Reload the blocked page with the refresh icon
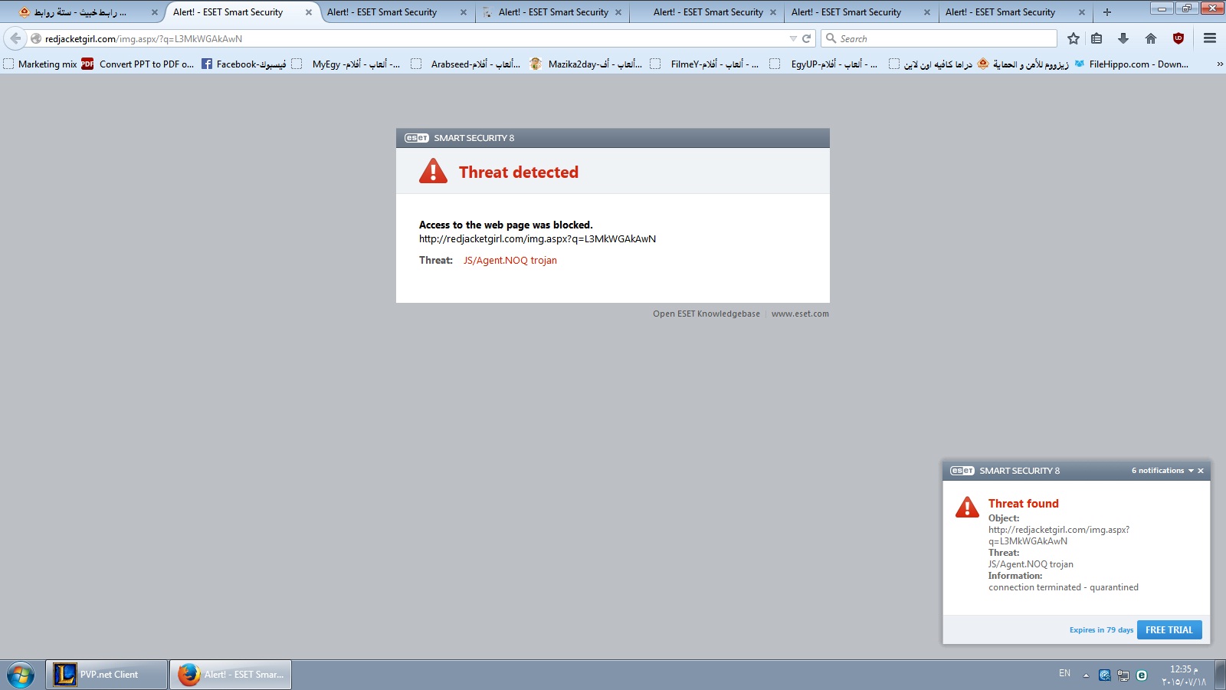 tap(806, 38)
